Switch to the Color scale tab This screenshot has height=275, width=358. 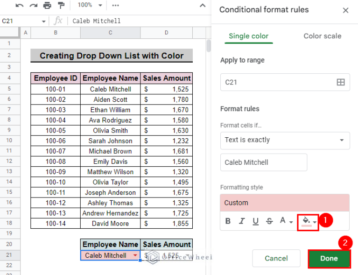[x=322, y=36]
